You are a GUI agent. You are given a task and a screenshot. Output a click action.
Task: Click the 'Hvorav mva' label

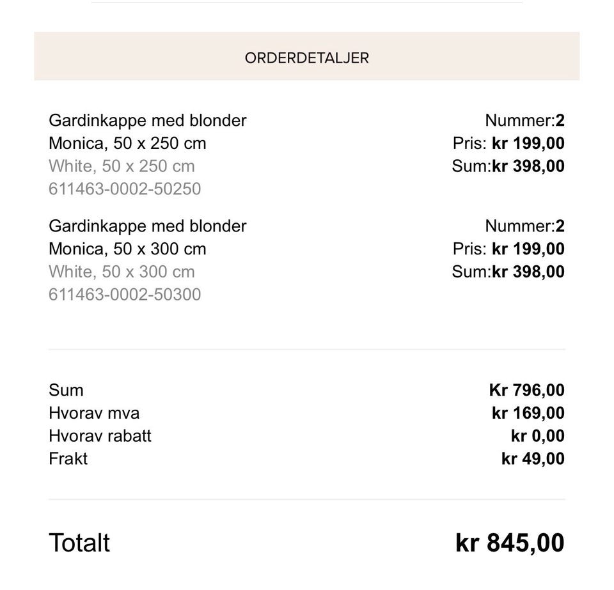pos(94,413)
